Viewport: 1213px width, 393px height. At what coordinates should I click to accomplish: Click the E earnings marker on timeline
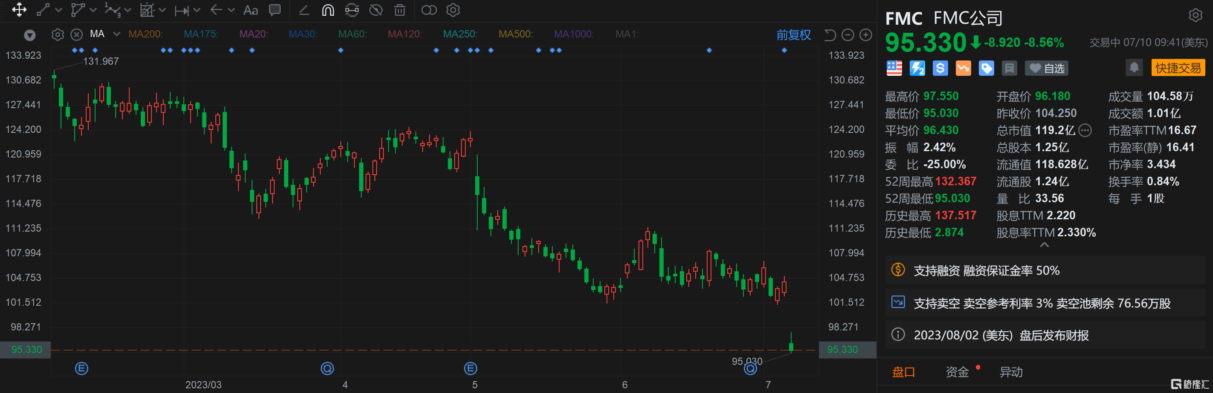tap(81, 369)
